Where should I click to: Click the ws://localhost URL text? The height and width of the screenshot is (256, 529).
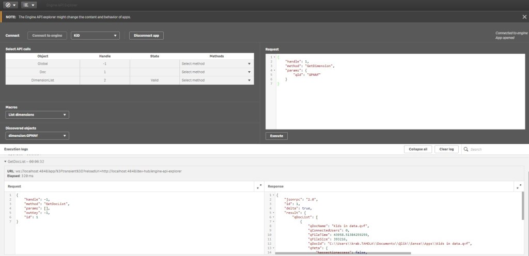99,171
